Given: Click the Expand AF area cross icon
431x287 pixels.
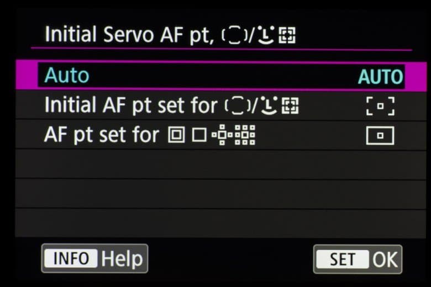Looking at the screenshot, I should point(222,135).
